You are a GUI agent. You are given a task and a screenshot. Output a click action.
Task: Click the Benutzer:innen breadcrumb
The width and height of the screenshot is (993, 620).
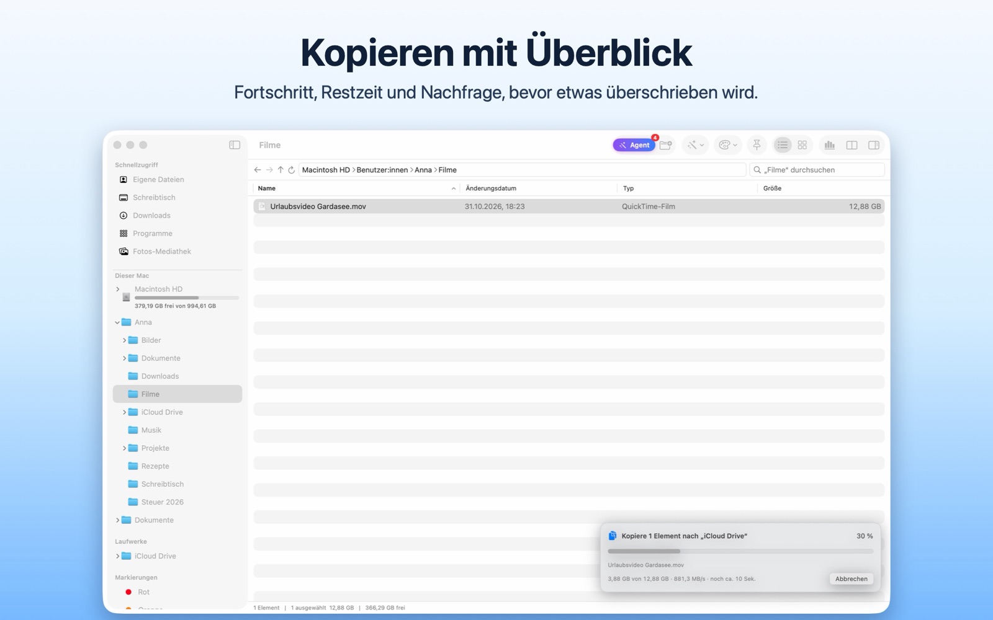point(382,170)
